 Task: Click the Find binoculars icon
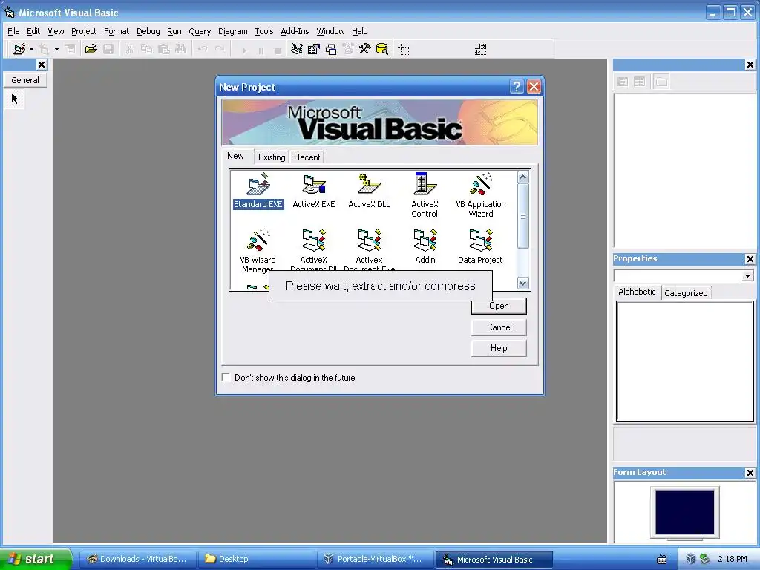[x=181, y=49]
